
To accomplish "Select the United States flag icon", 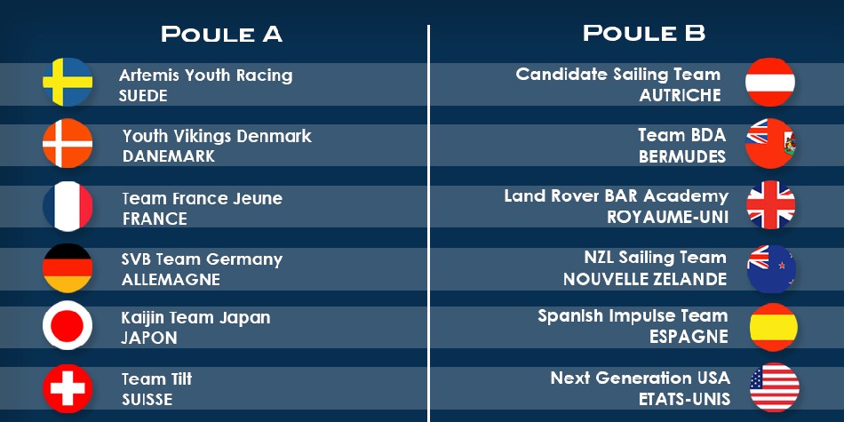I will point(775,387).
